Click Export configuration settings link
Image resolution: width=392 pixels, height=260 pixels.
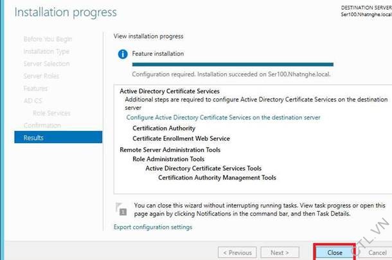(152, 227)
